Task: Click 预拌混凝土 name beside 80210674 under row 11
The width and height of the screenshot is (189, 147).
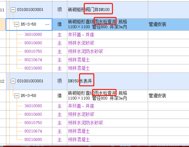Action: pos(79,60)
